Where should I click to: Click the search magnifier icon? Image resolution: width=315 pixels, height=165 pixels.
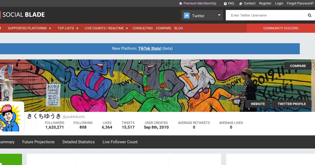click(x=309, y=15)
